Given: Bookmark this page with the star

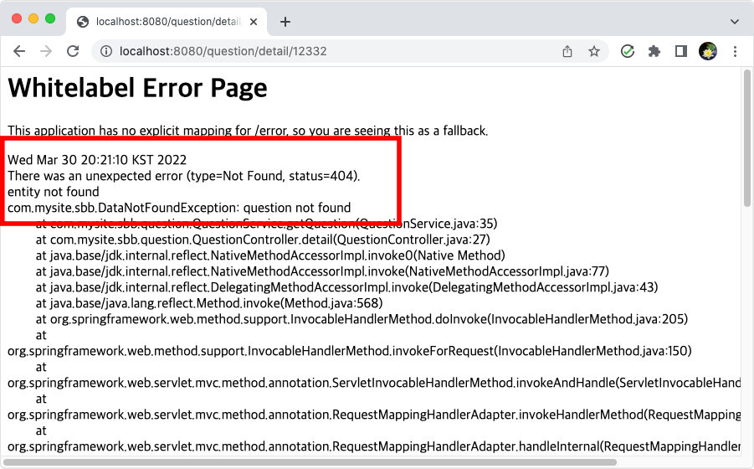Looking at the screenshot, I should coord(594,51).
